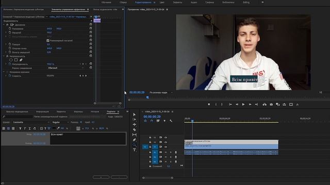
Task: Toggle animation stopwatch for Rotation (Поворот)
Action: pos(10,44)
